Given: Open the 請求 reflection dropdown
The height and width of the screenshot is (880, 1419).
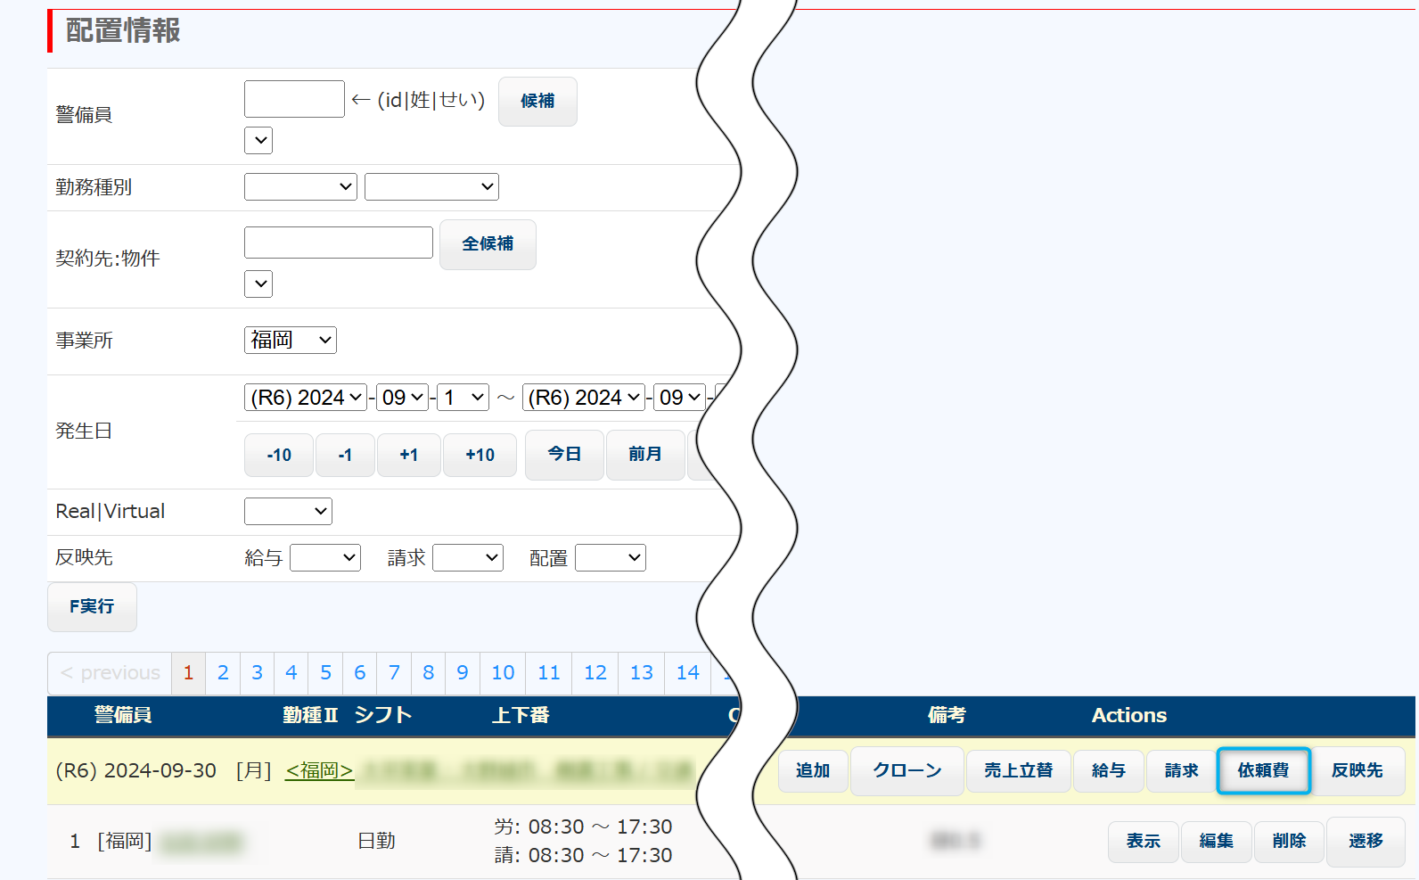Looking at the screenshot, I should 467,558.
